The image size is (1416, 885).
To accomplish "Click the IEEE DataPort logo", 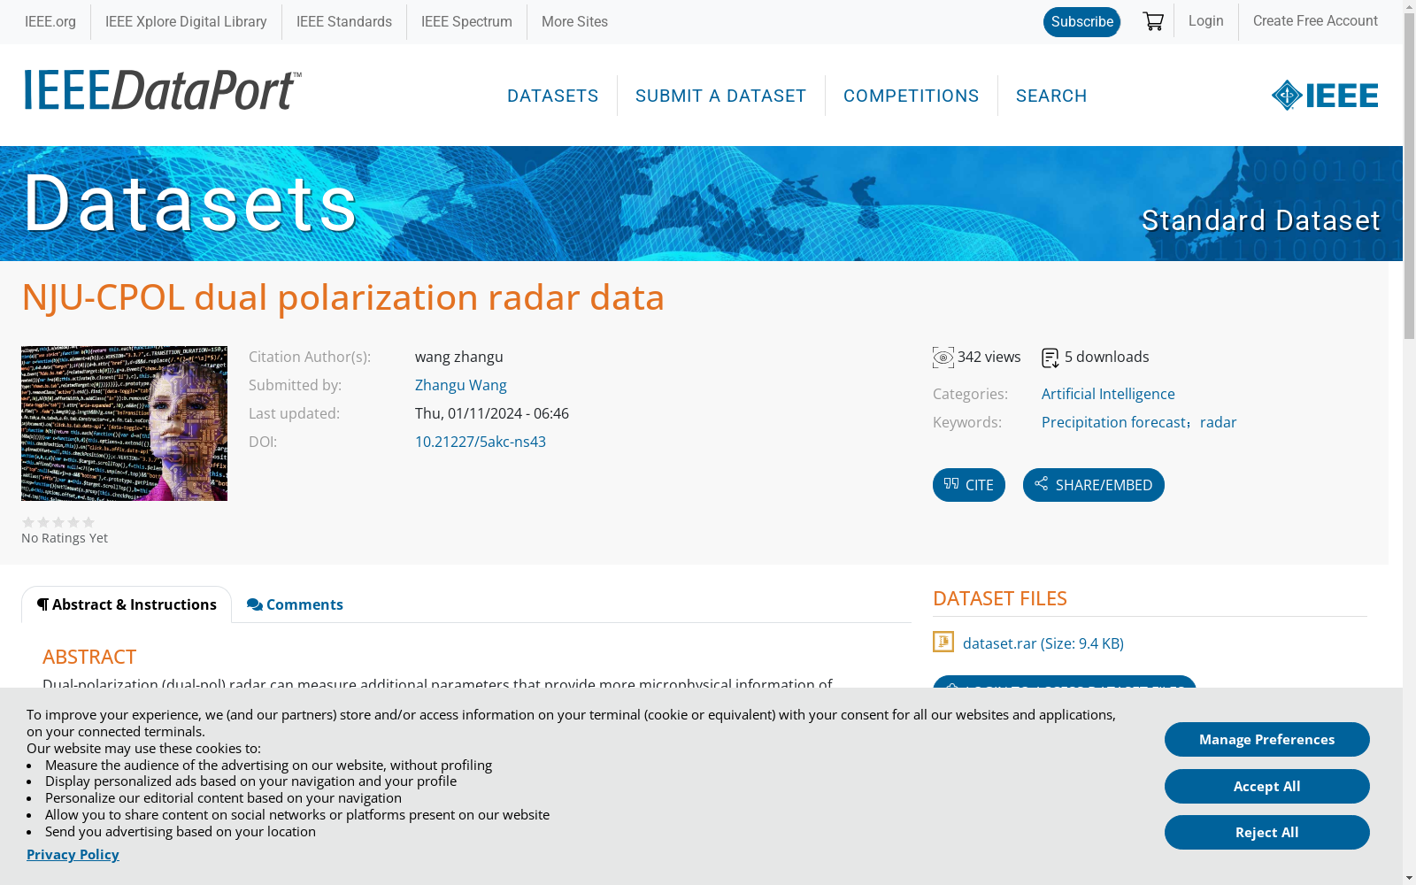I will (163, 90).
